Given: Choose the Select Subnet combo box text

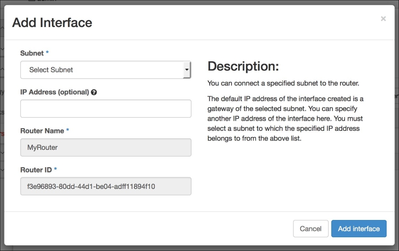Looking at the screenshot, I should tap(51, 70).
